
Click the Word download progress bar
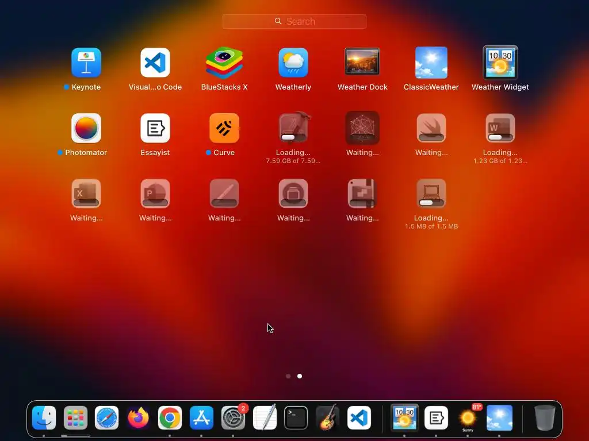pyautogui.click(x=500, y=137)
